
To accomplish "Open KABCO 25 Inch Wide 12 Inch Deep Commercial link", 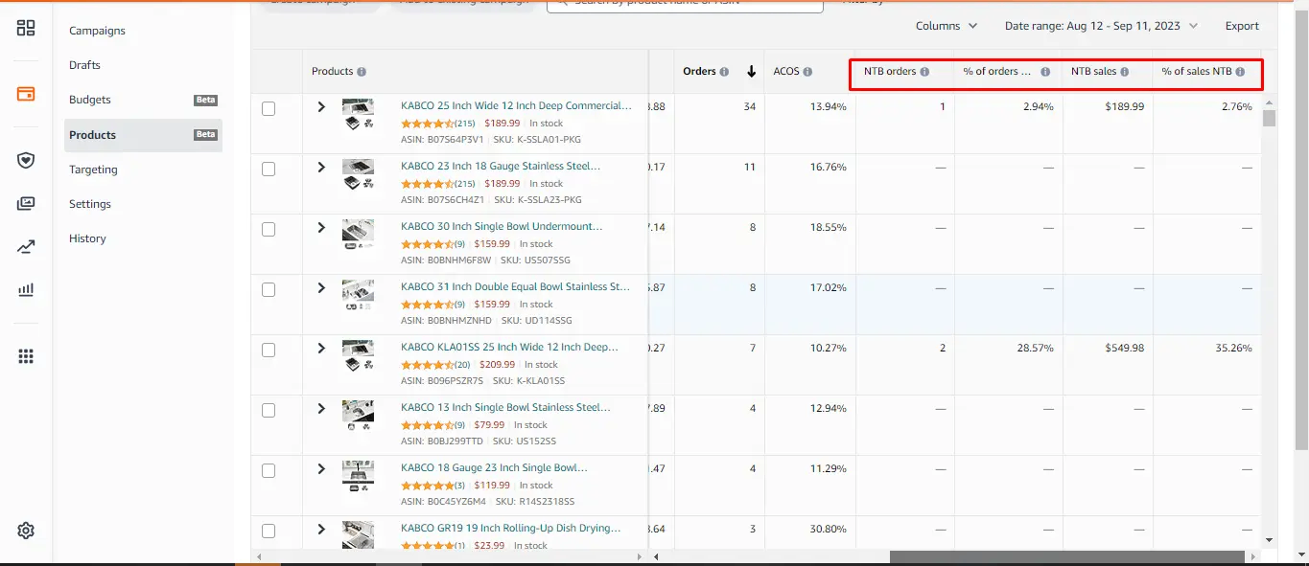I will coord(516,105).
